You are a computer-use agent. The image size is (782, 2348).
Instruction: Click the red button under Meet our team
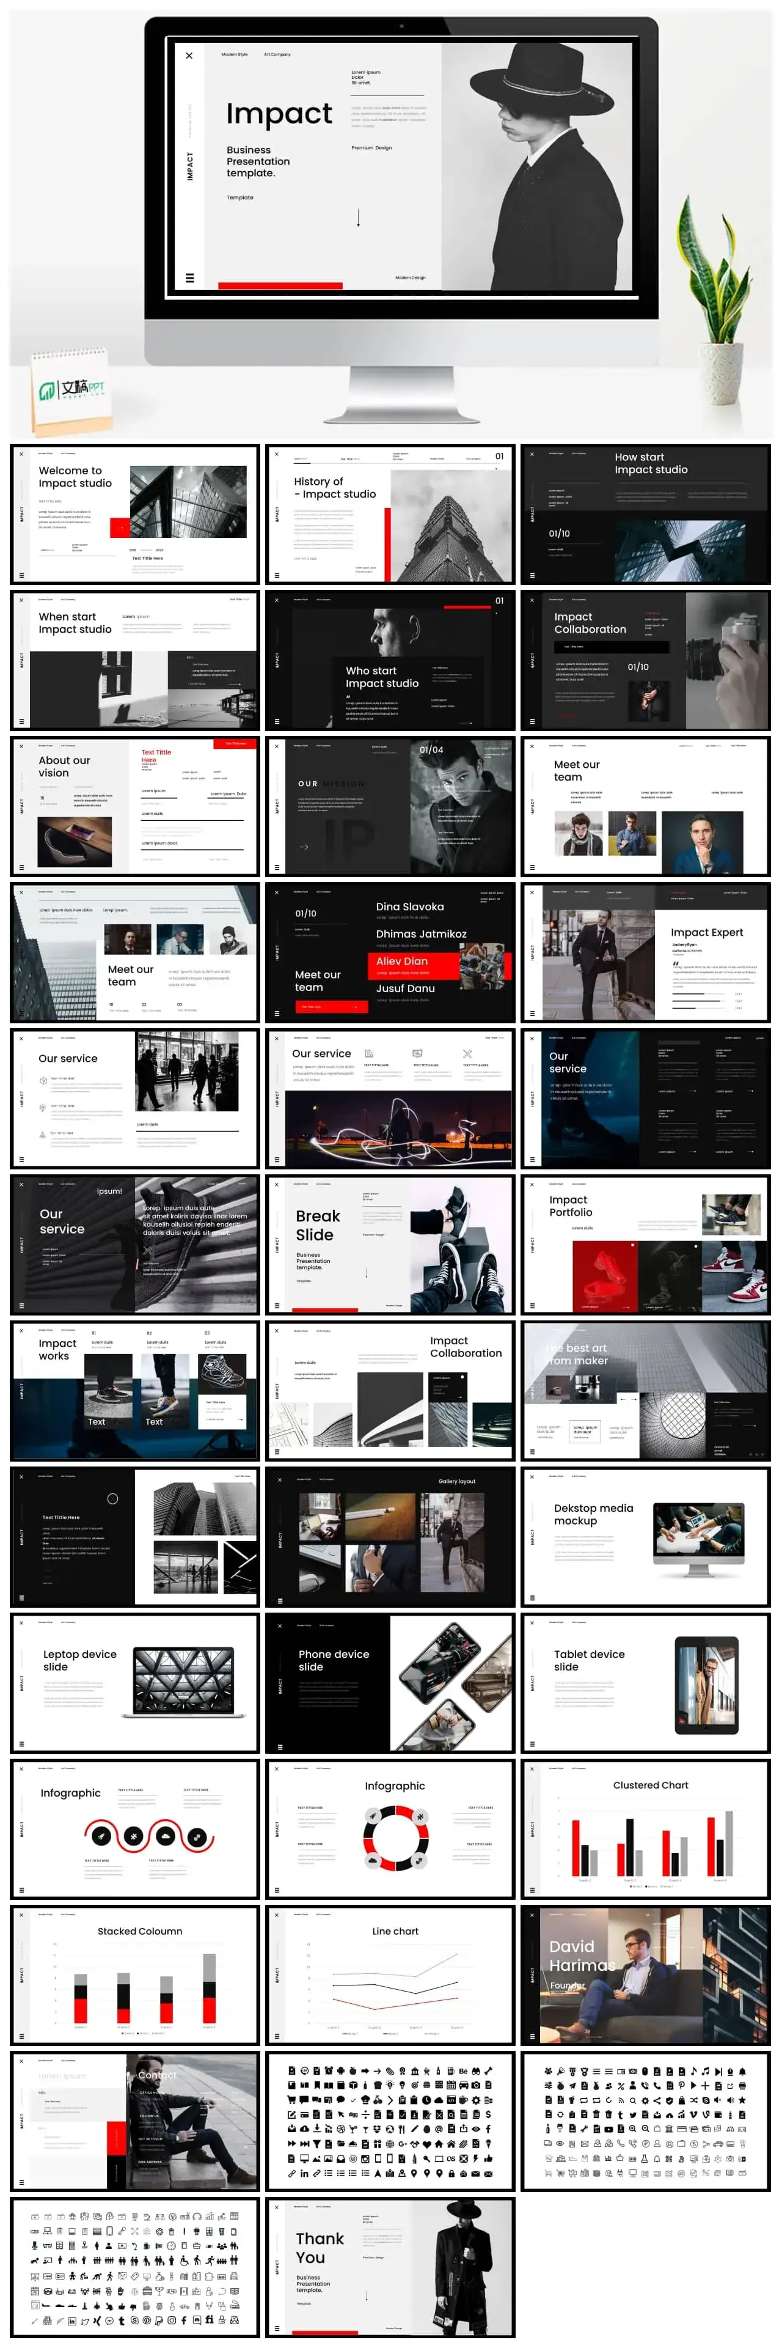(x=331, y=1006)
